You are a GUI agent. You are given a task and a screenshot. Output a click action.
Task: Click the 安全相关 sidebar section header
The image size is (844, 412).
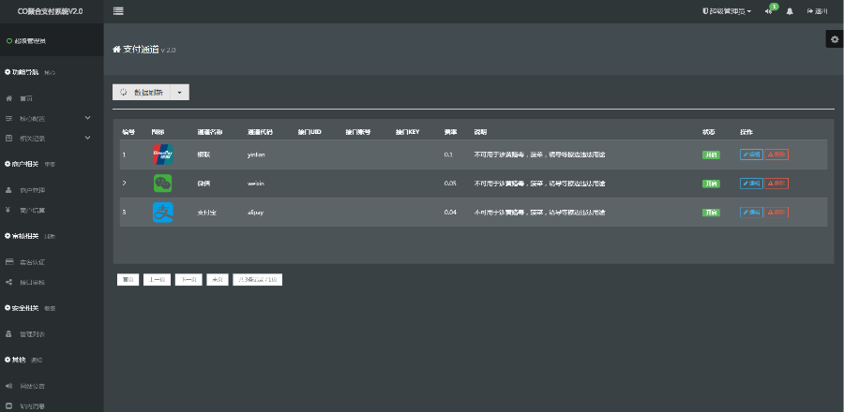25,308
